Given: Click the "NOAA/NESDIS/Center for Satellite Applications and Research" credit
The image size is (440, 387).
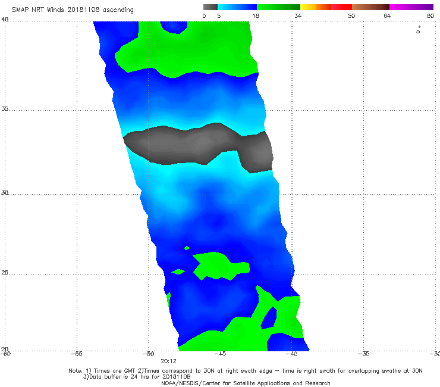Looking at the screenshot, I should pos(246,383).
